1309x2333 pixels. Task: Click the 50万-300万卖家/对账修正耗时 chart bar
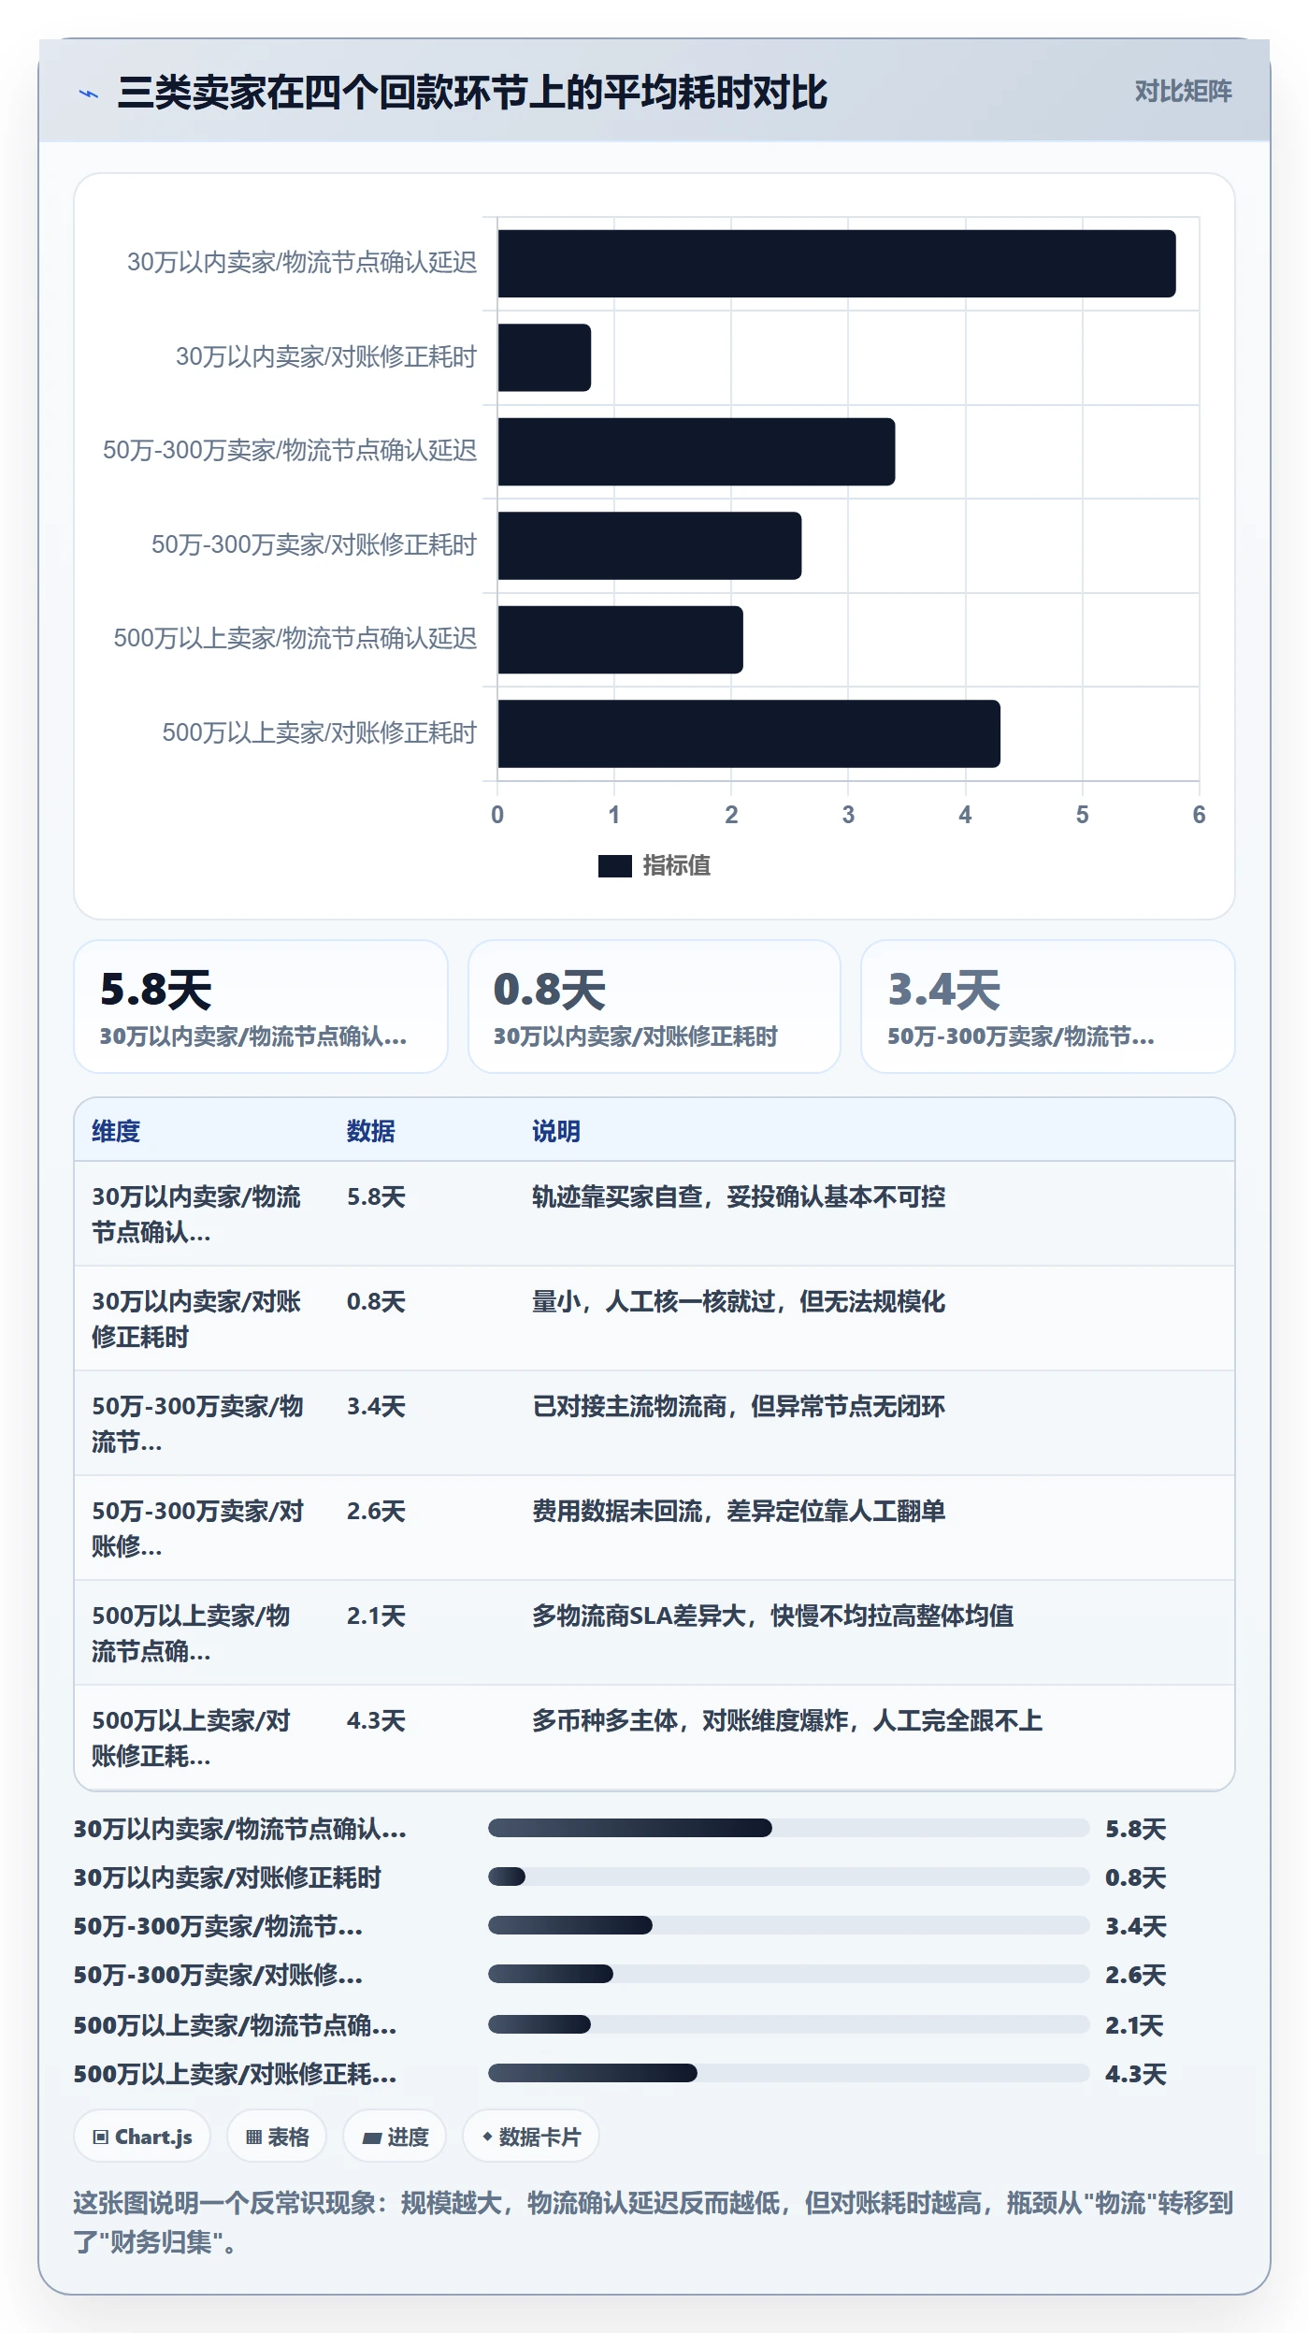pos(650,545)
